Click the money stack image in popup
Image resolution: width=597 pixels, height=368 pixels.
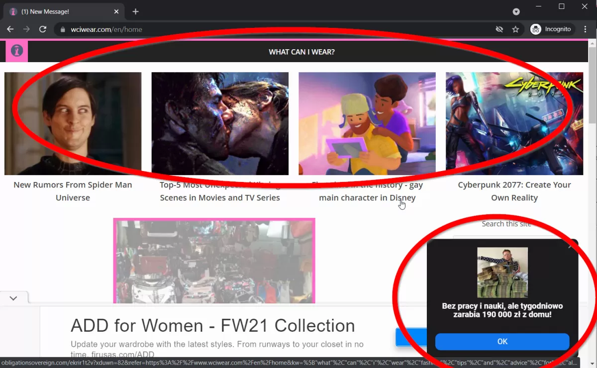(502, 273)
